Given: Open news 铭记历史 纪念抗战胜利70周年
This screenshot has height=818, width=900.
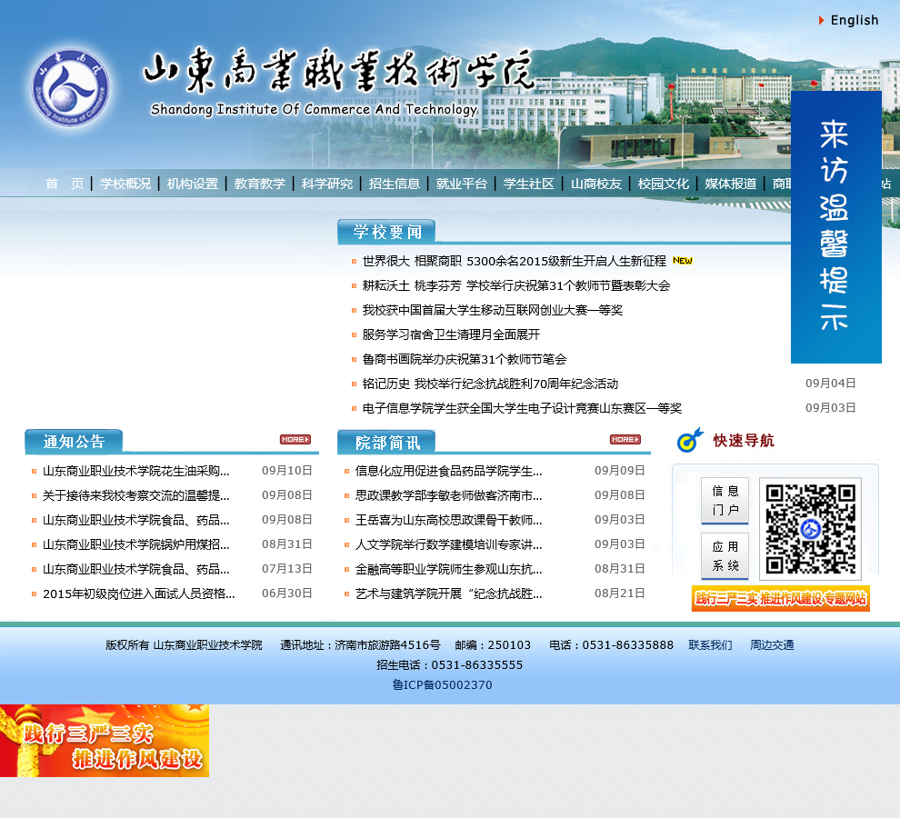Looking at the screenshot, I should pyautogui.click(x=490, y=384).
